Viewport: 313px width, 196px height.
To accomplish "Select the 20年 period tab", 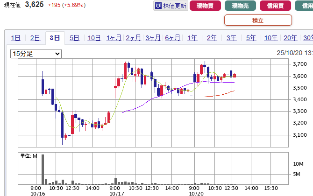I will click(290, 38).
